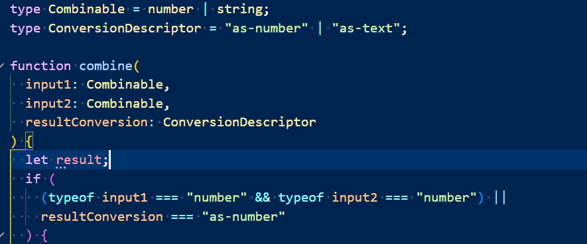Click ConversionDescriptor type after resultConversion parameter
This screenshot has height=244, width=587.
pos(239,122)
